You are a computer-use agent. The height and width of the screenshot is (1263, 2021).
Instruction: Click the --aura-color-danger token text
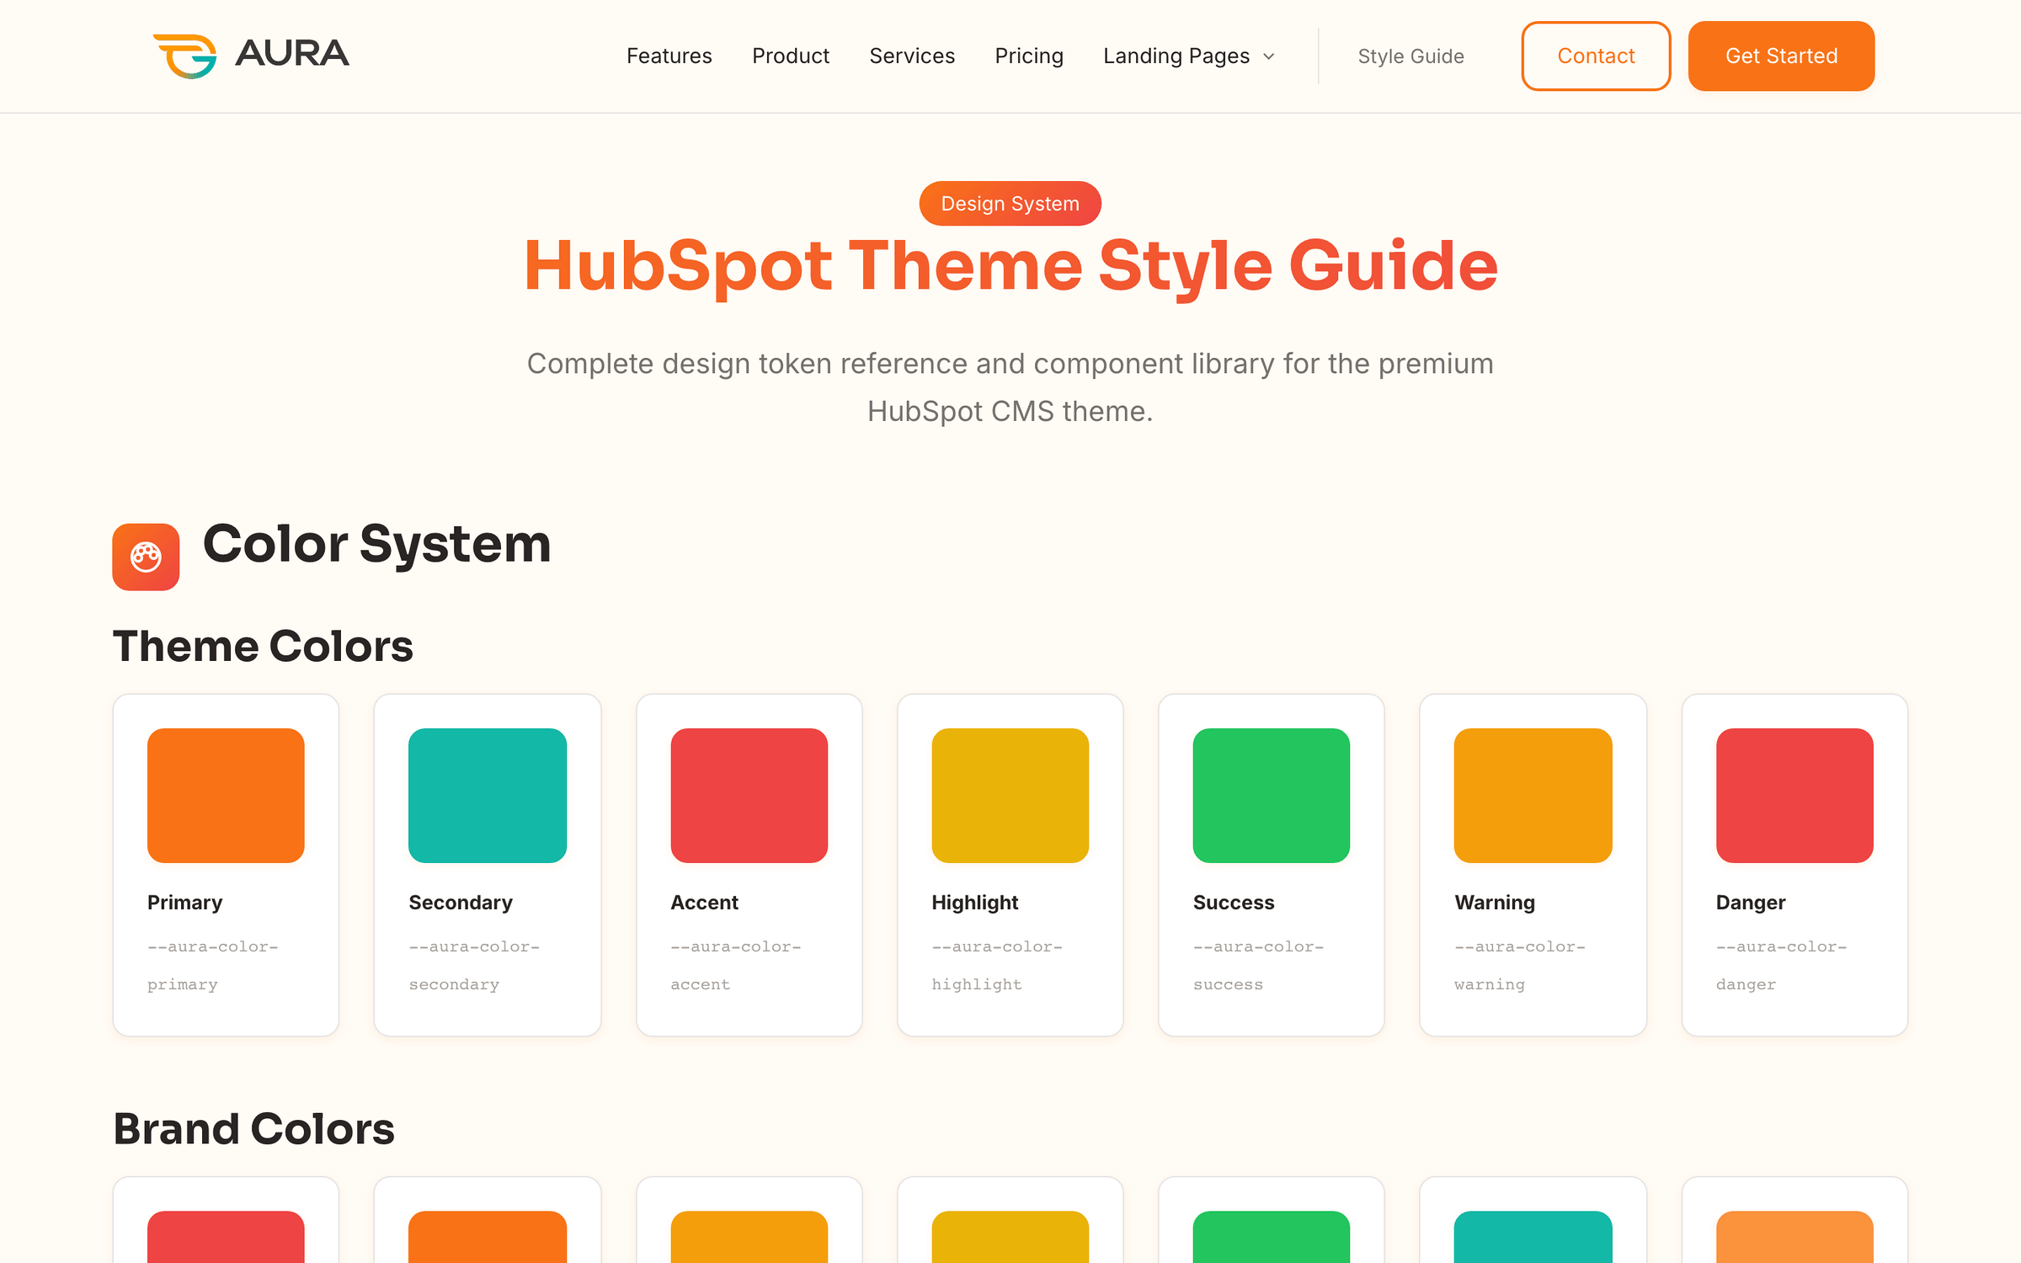click(x=1781, y=965)
